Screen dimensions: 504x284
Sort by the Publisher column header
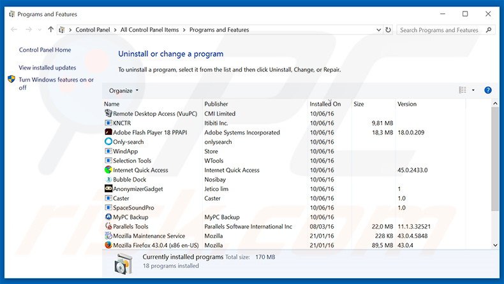point(216,104)
